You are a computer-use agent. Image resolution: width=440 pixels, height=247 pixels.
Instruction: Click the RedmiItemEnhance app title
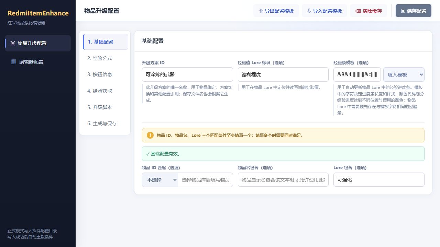coord(38,13)
